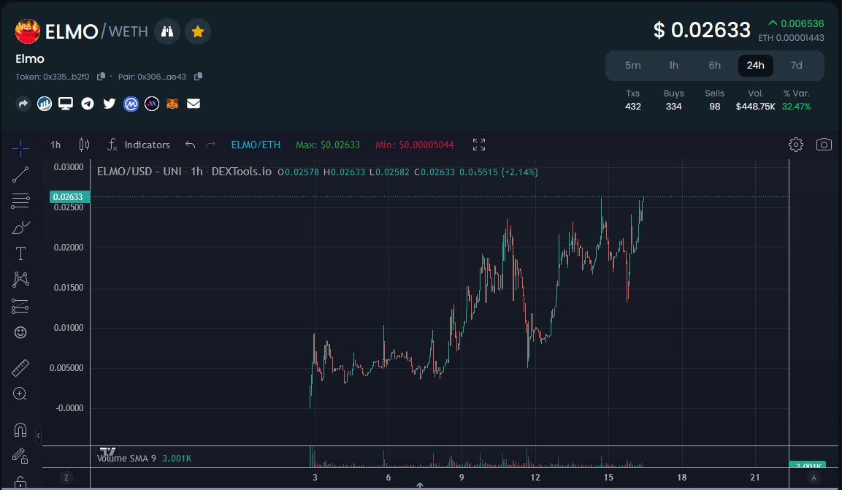Click the Min: $0.00005044 label
Viewport: 842px width, 490px height.
pyautogui.click(x=415, y=145)
